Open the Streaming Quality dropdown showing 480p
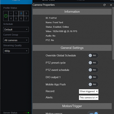Image resolution: width=114 pixels, height=114 pixels. click(16, 51)
